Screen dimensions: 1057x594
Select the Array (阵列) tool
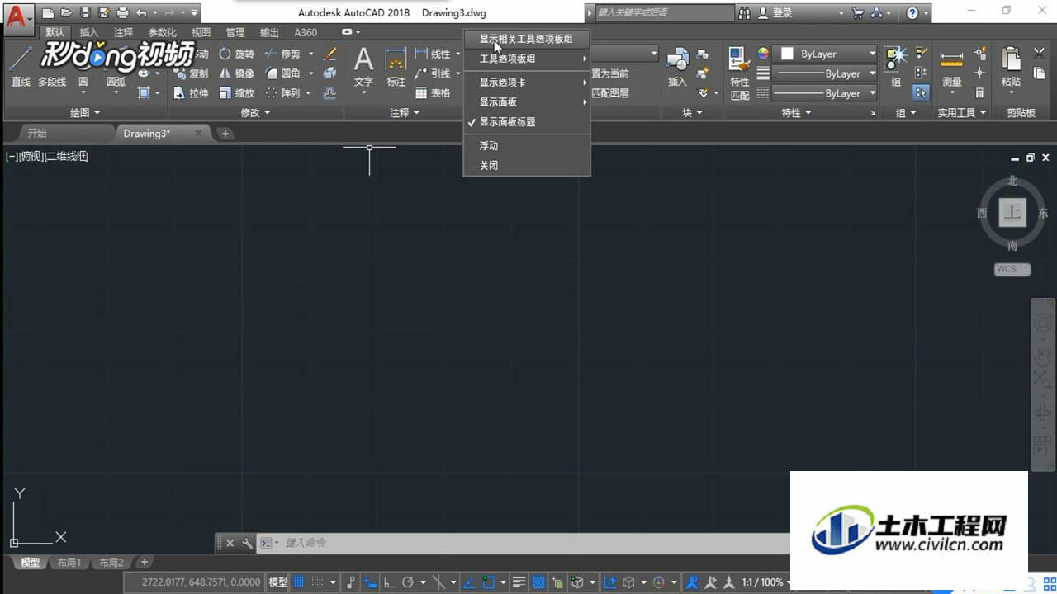pyautogui.click(x=282, y=93)
